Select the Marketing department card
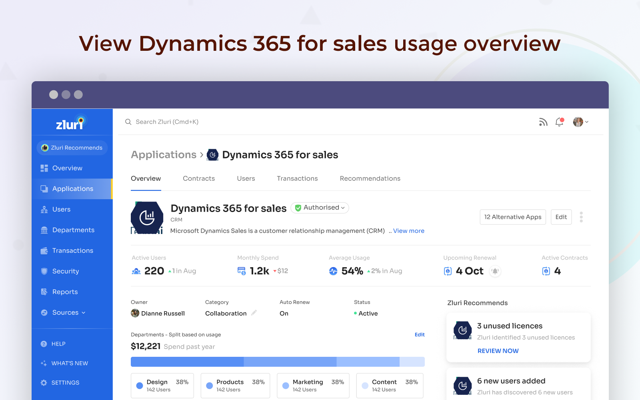The width and height of the screenshot is (640, 400). pos(313,386)
